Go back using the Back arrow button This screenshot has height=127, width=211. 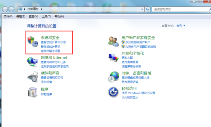[x=5, y=9]
